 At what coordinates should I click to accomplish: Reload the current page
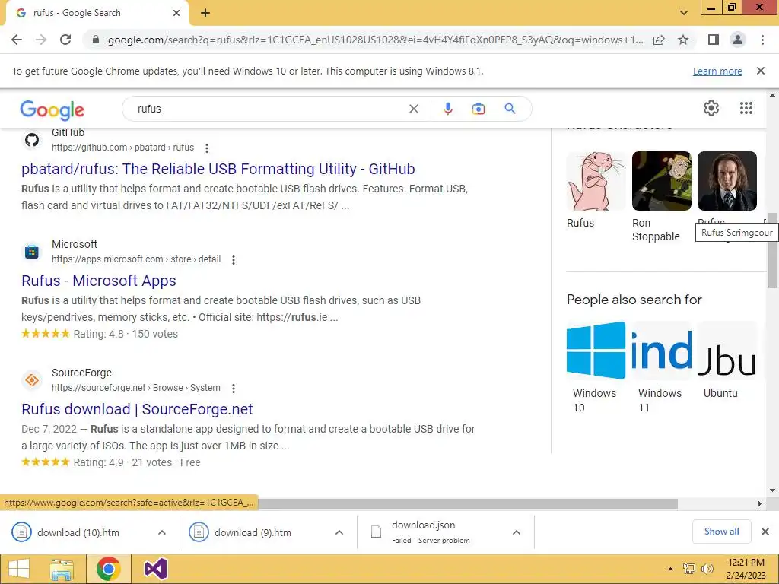tap(65, 40)
